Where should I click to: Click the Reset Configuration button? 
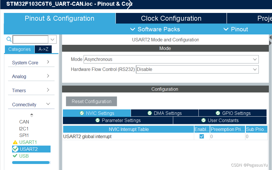[x=91, y=101]
